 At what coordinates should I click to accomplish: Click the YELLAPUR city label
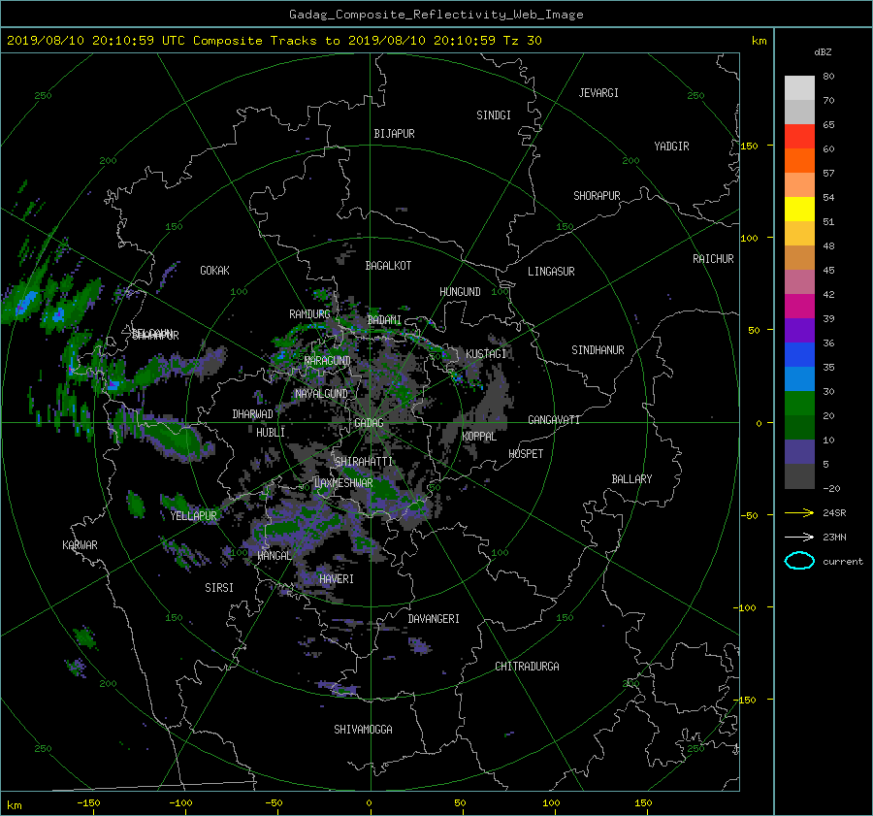tap(193, 516)
